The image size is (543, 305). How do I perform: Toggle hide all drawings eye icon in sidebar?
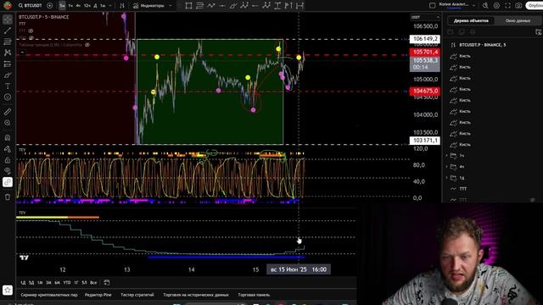tap(8, 171)
